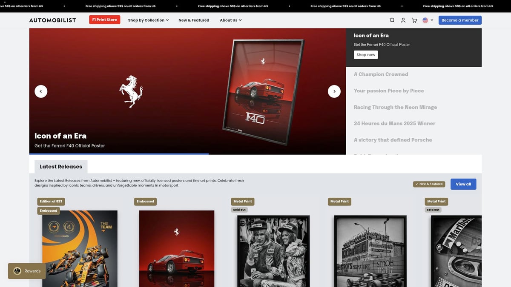Click Icon of an Era sidebar heading
Screen dimensions: 511x287
[x=371, y=35]
